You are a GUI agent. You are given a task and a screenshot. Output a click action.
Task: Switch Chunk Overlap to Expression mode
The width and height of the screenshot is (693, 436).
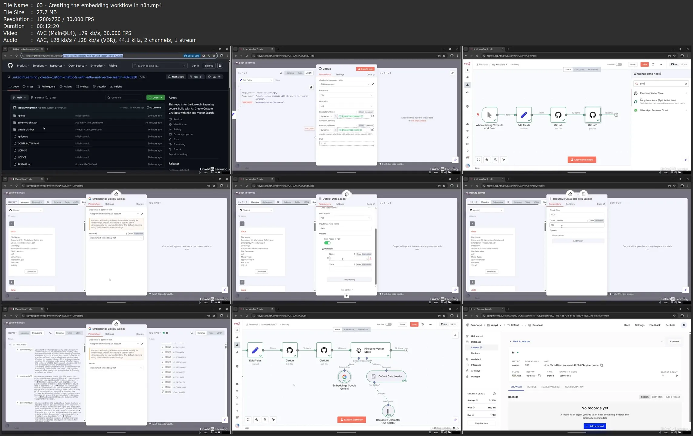tap(599, 221)
